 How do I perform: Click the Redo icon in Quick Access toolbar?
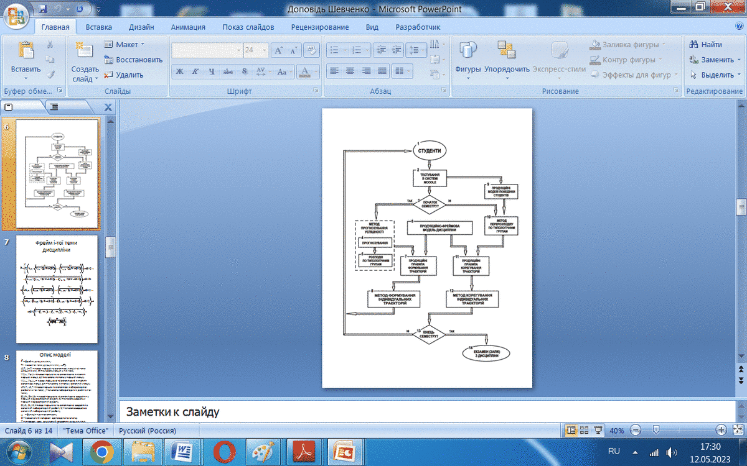79,9
